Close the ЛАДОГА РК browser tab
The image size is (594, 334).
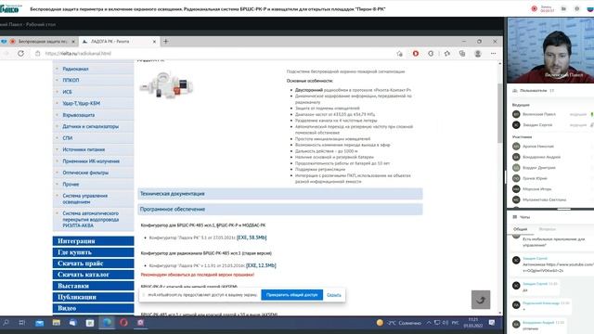point(154,42)
